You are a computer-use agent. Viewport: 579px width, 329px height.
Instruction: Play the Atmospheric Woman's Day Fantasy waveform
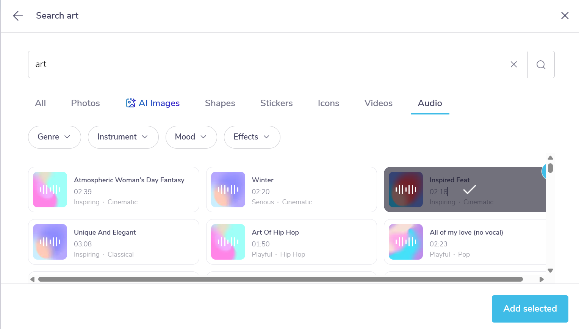coord(50,190)
